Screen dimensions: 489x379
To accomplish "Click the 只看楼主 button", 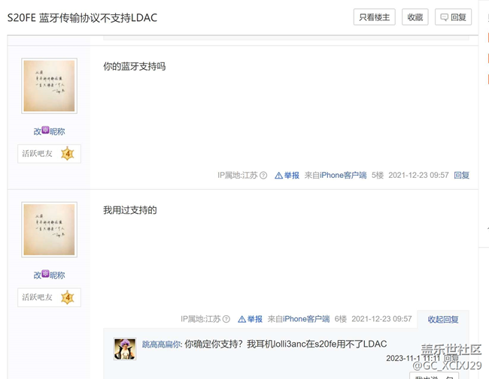I will click(374, 17).
